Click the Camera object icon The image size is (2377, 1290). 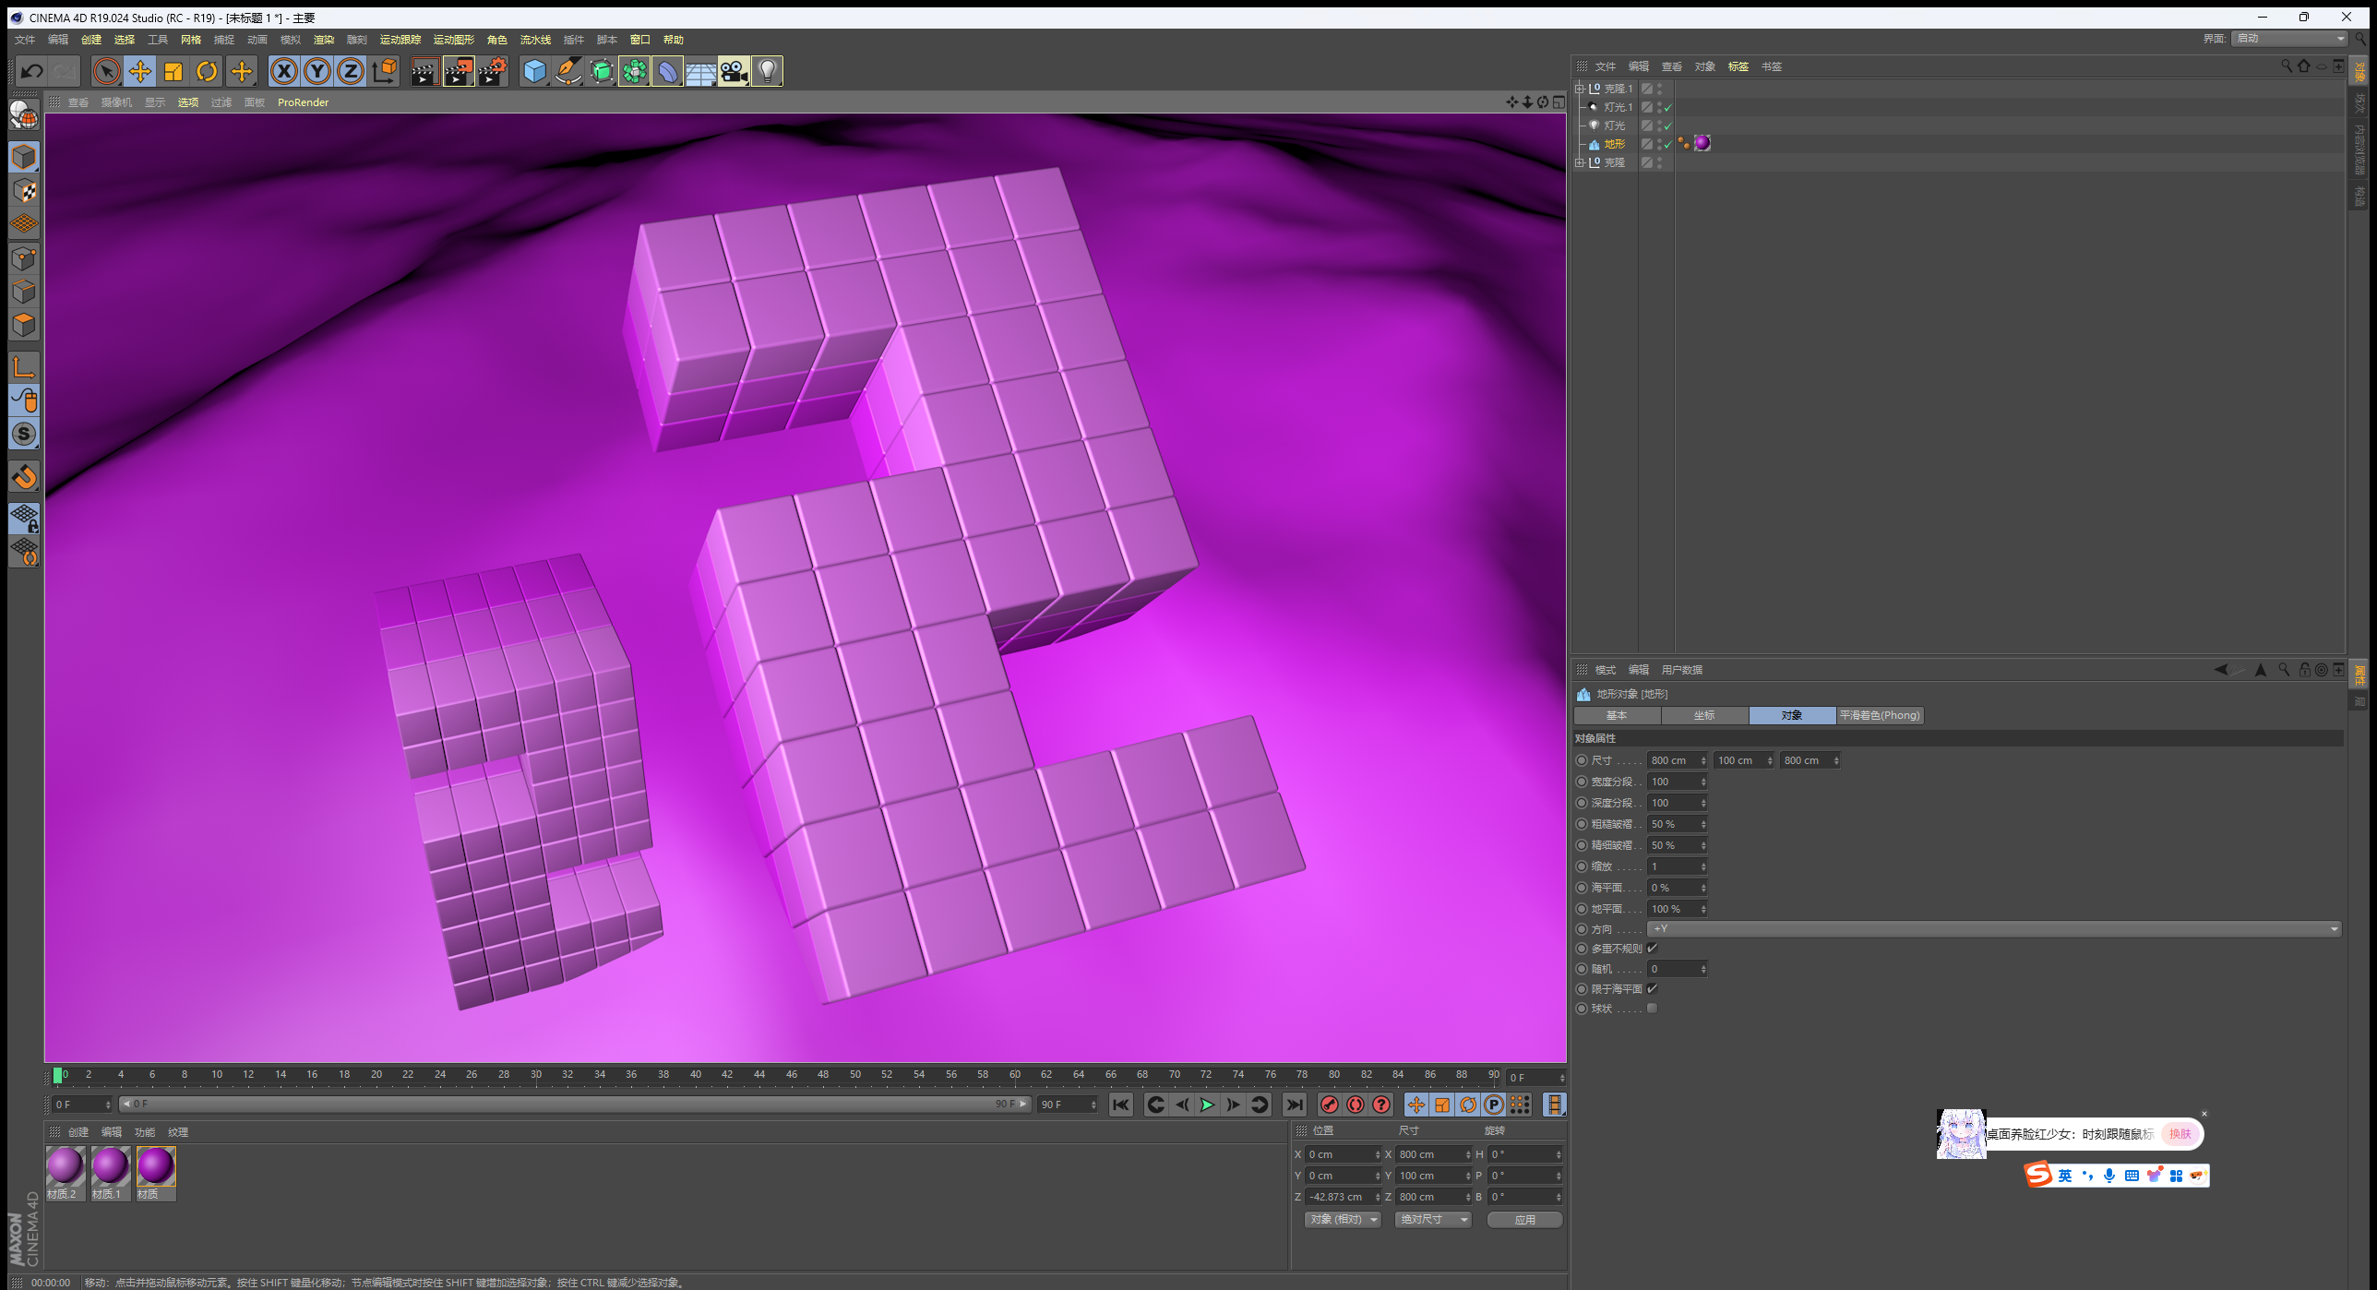click(734, 71)
